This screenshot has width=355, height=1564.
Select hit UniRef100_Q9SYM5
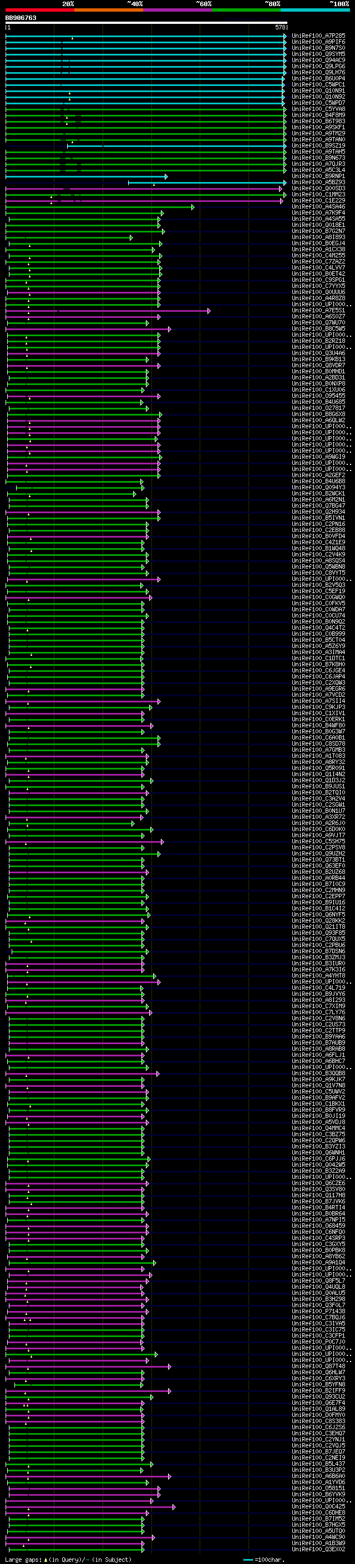pyautogui.click(x=318, y=54)
